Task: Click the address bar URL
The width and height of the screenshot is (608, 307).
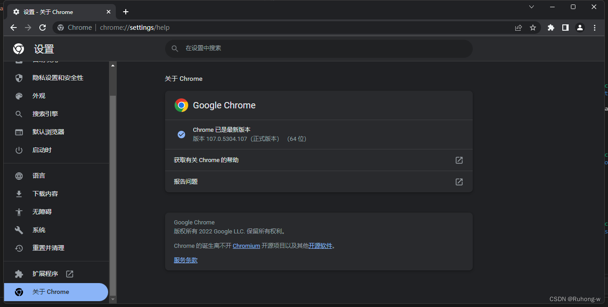Action: pyautogui.click(x=135, y=28)
